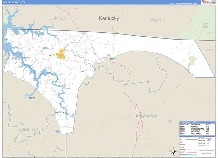The width and height of the screenshot is (218, 158).
Task: Click 38549 in the ZIP index table
Action: (x=182, y=129)
